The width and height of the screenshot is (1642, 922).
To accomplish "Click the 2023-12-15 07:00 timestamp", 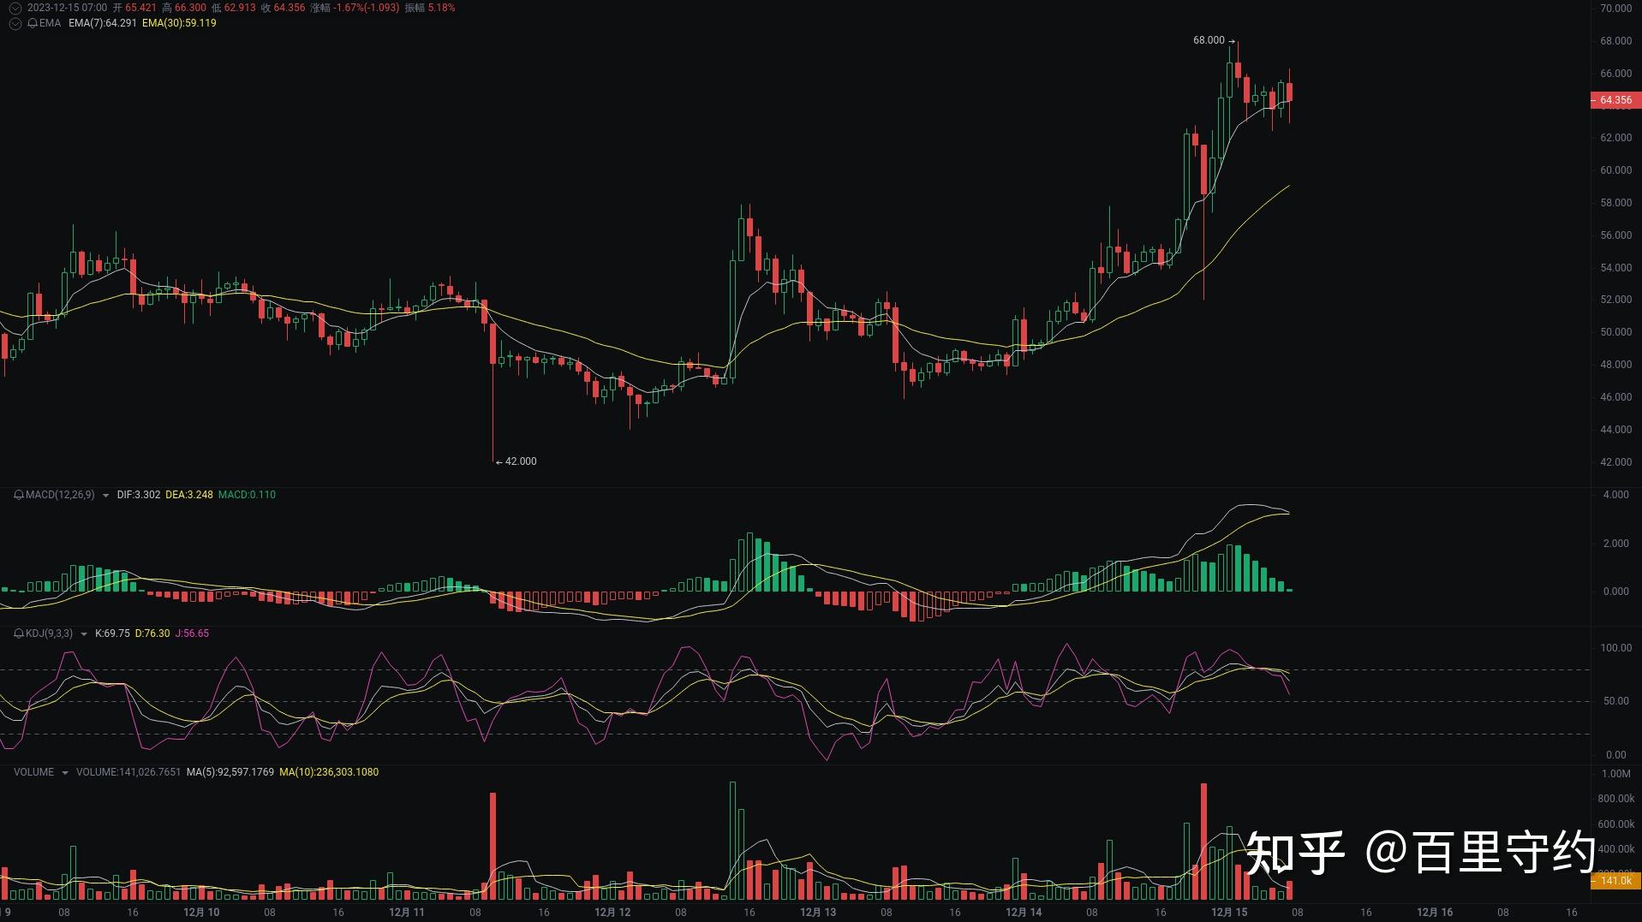I will click(x=67, y=8).
